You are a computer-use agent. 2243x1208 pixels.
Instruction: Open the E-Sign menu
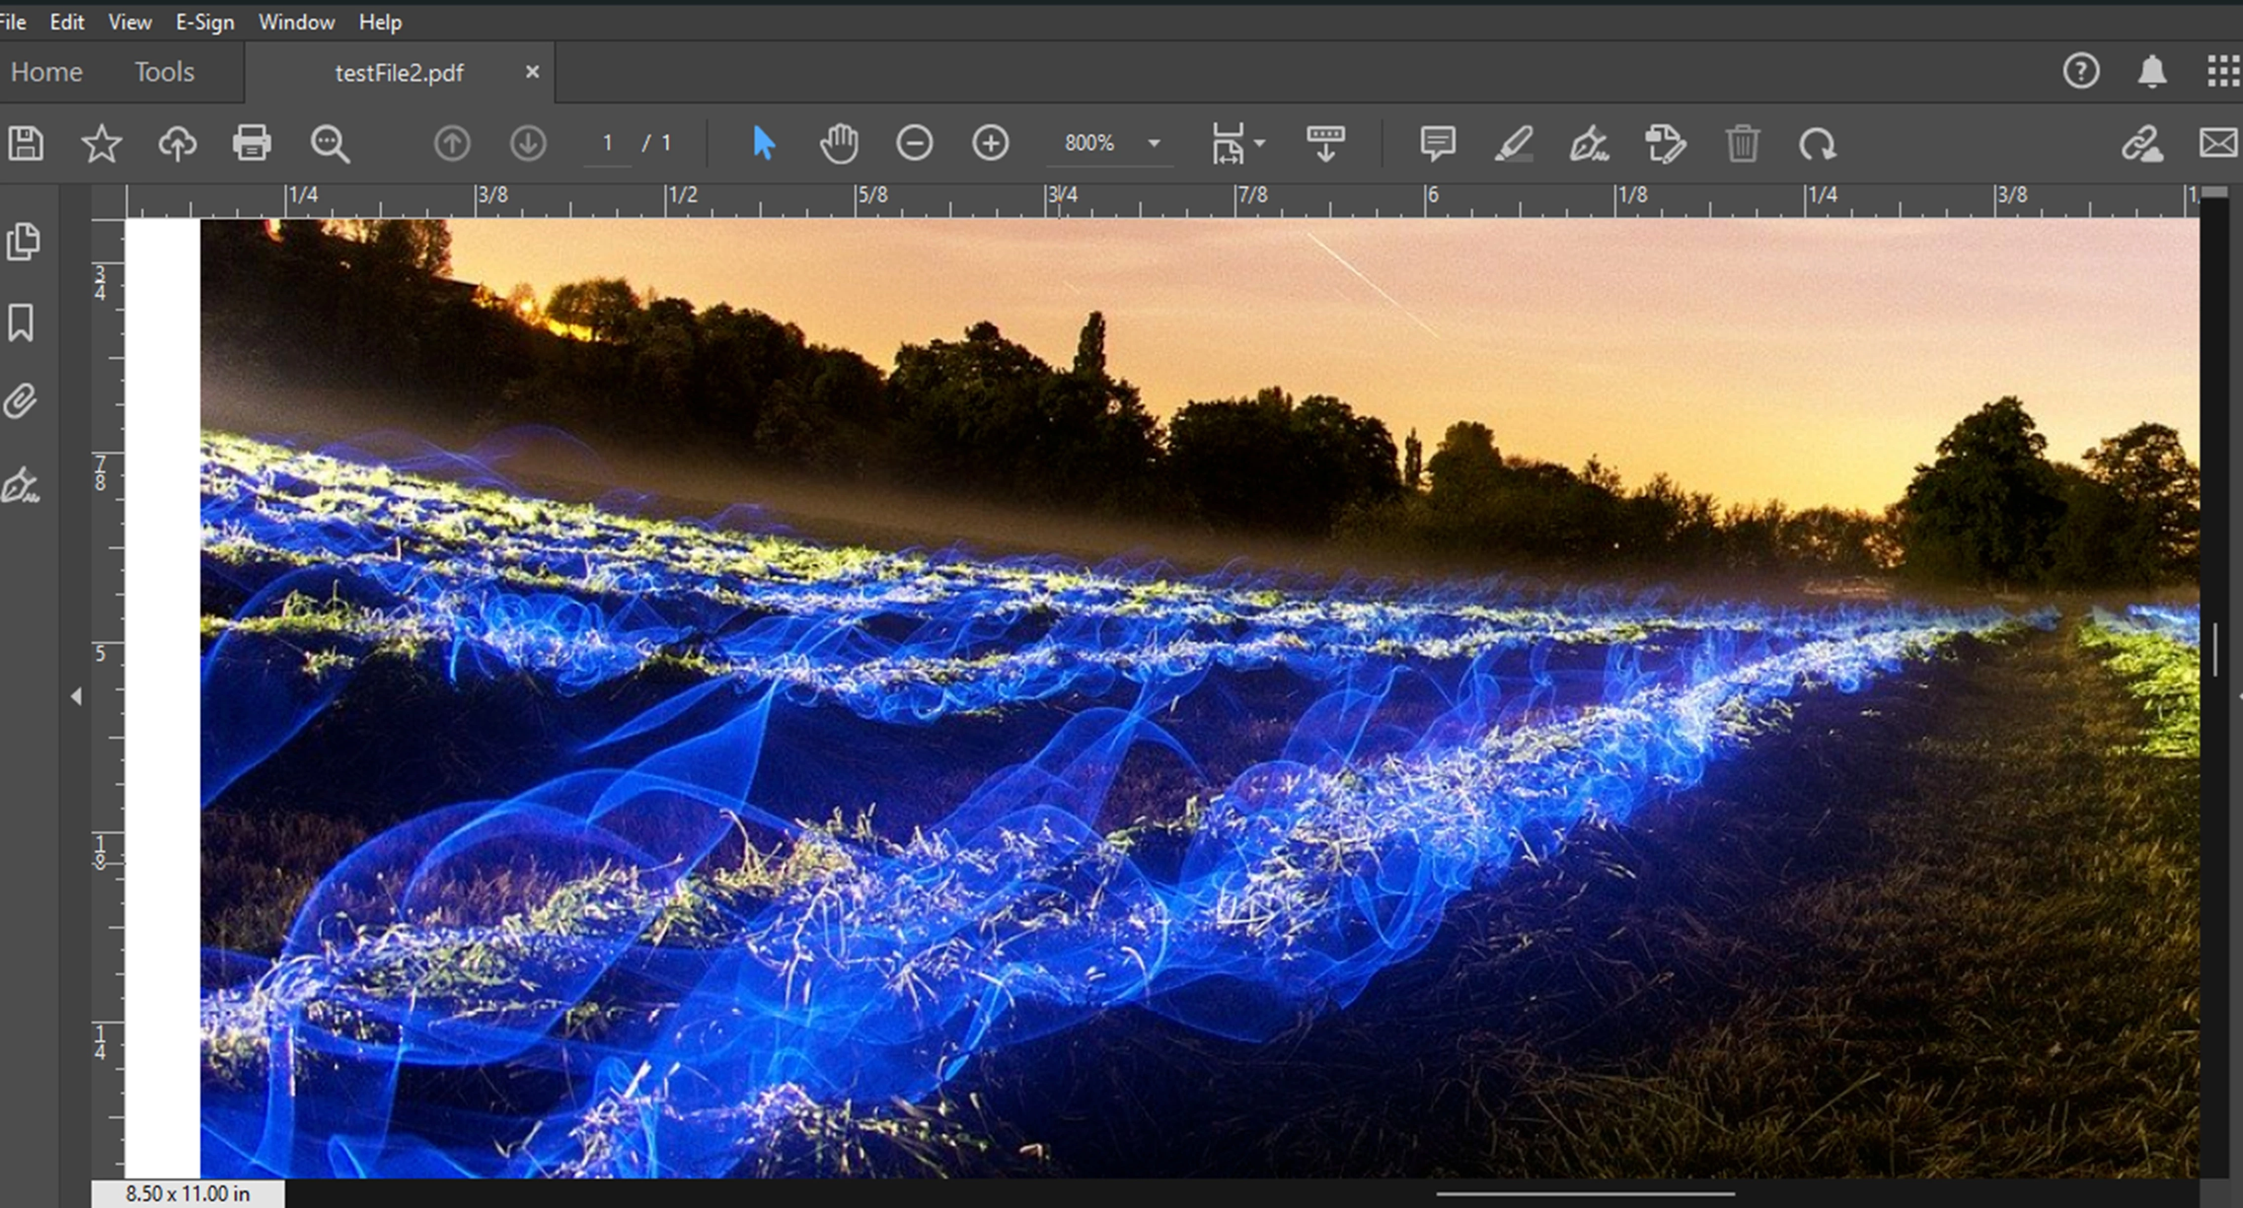(205, 22)
